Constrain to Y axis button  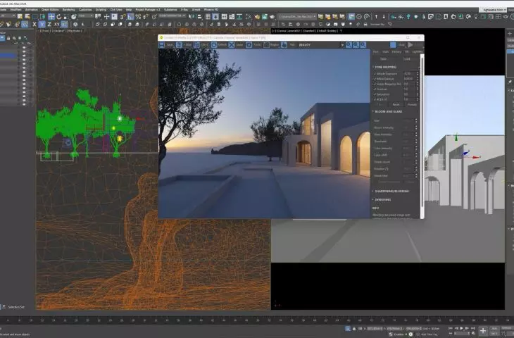[x=42, y=24]
